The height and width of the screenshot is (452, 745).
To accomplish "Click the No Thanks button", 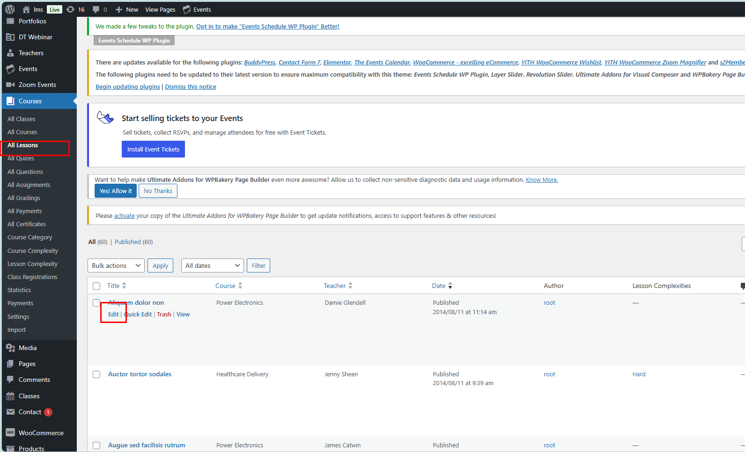I will (158, 191).
